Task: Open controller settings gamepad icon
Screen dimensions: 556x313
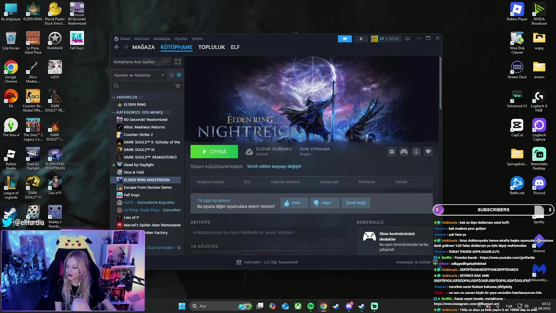Action: [404, 152]
